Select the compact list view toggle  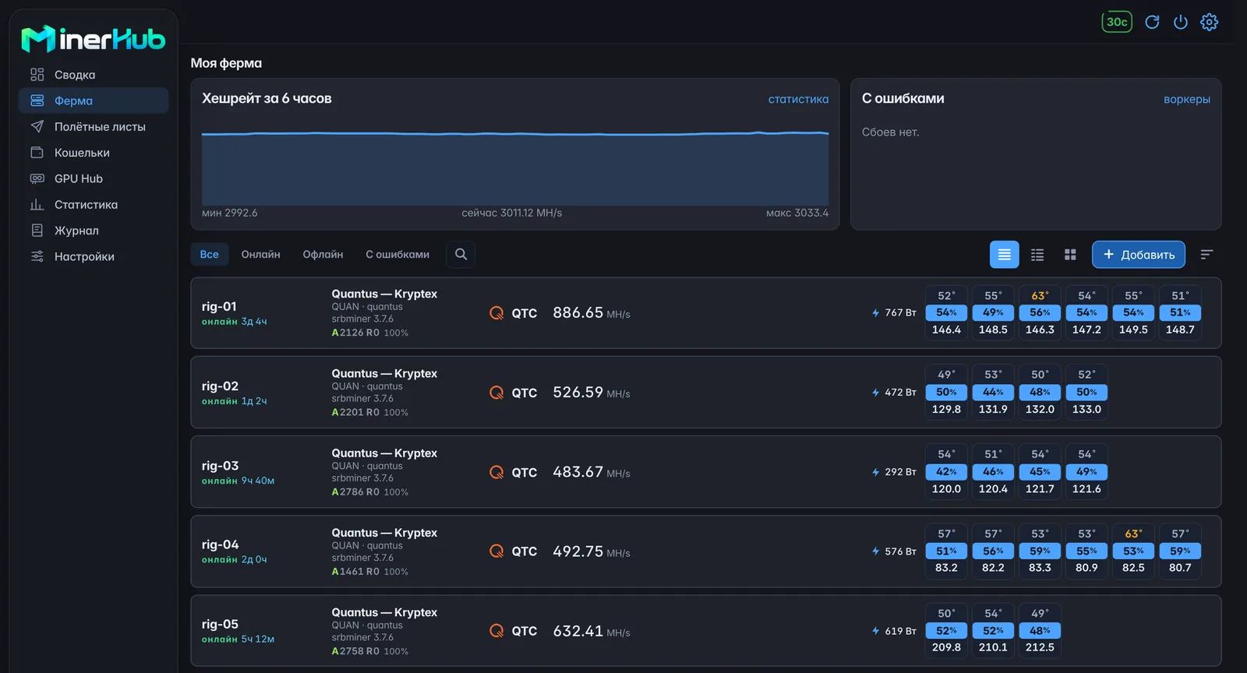click(1037, 255)
